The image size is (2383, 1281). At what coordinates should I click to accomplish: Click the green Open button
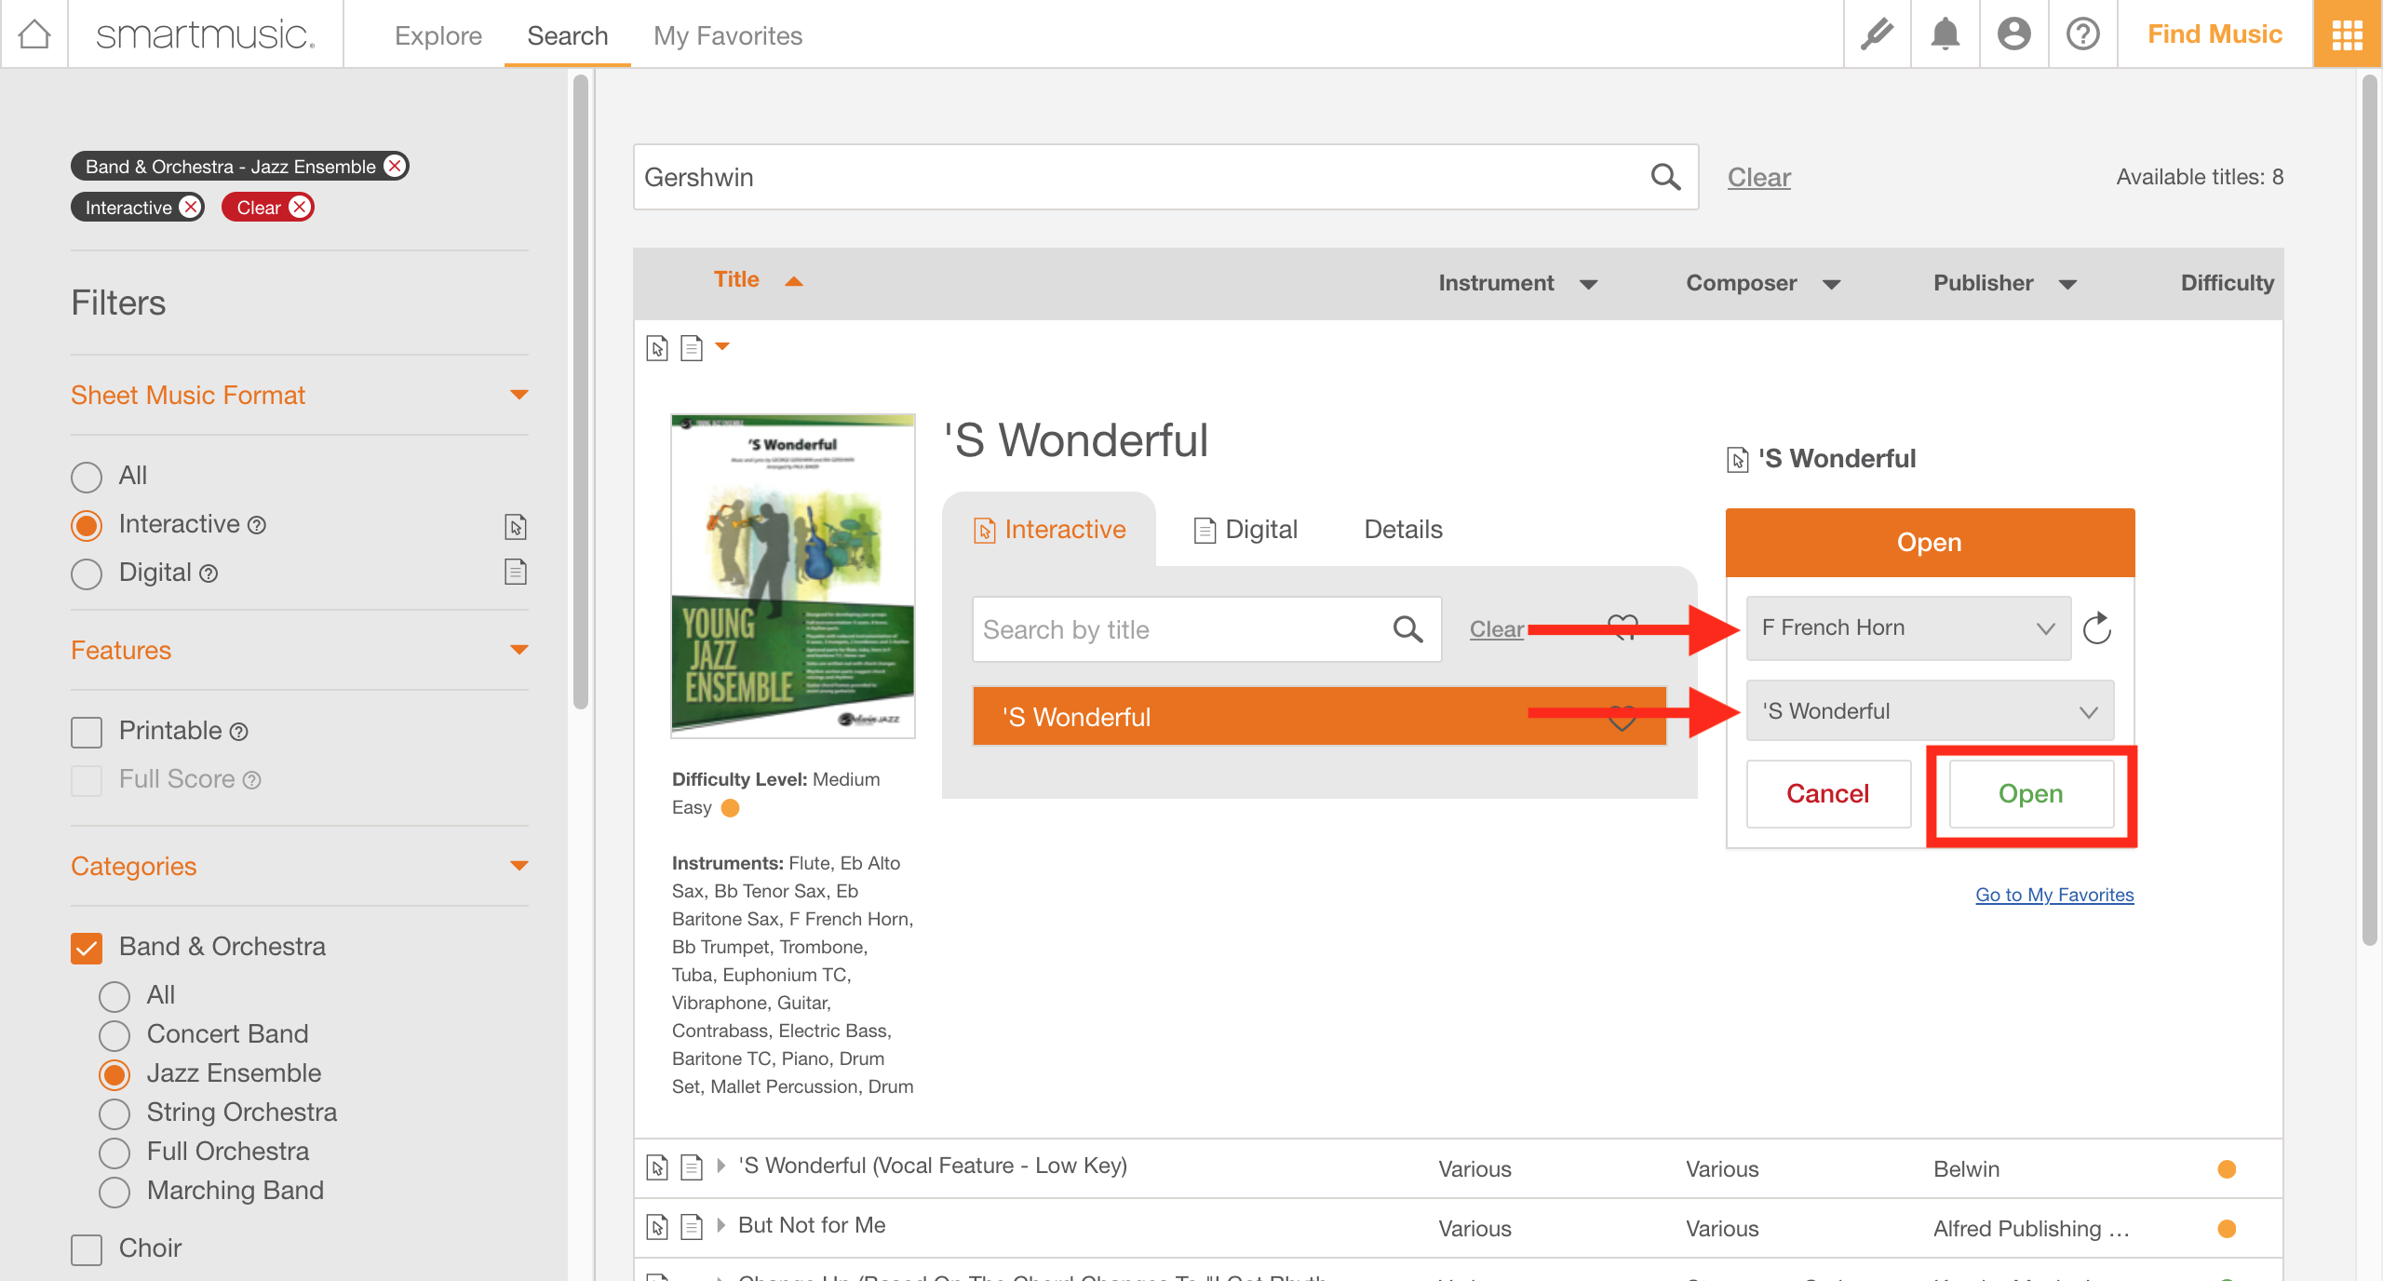pos(2031,793)
